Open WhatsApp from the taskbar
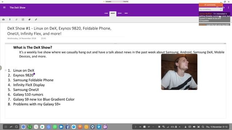The image size is (232, 130). pos(55,127)
